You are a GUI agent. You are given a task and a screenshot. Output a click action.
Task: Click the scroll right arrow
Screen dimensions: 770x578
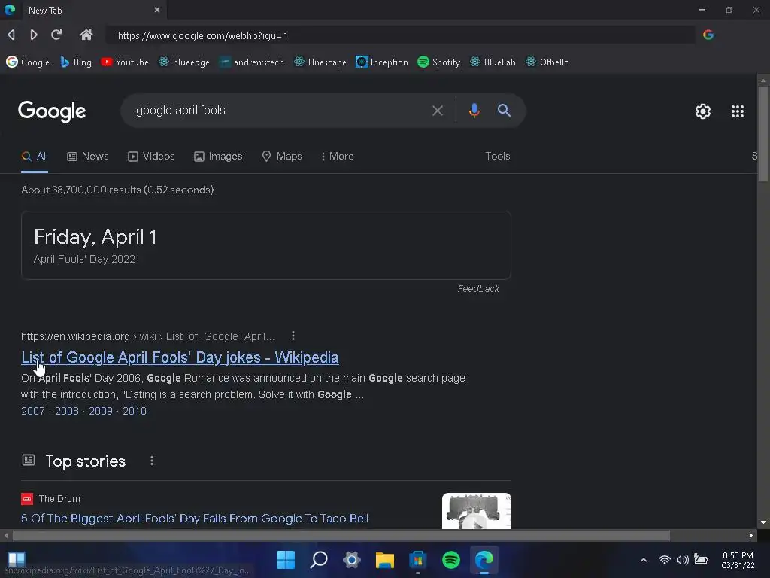[x=751, y=535]
